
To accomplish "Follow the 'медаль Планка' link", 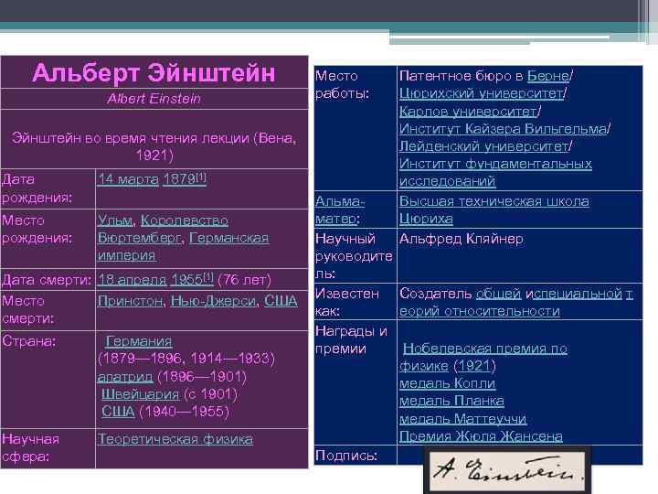I will click(x=451, y=402).
